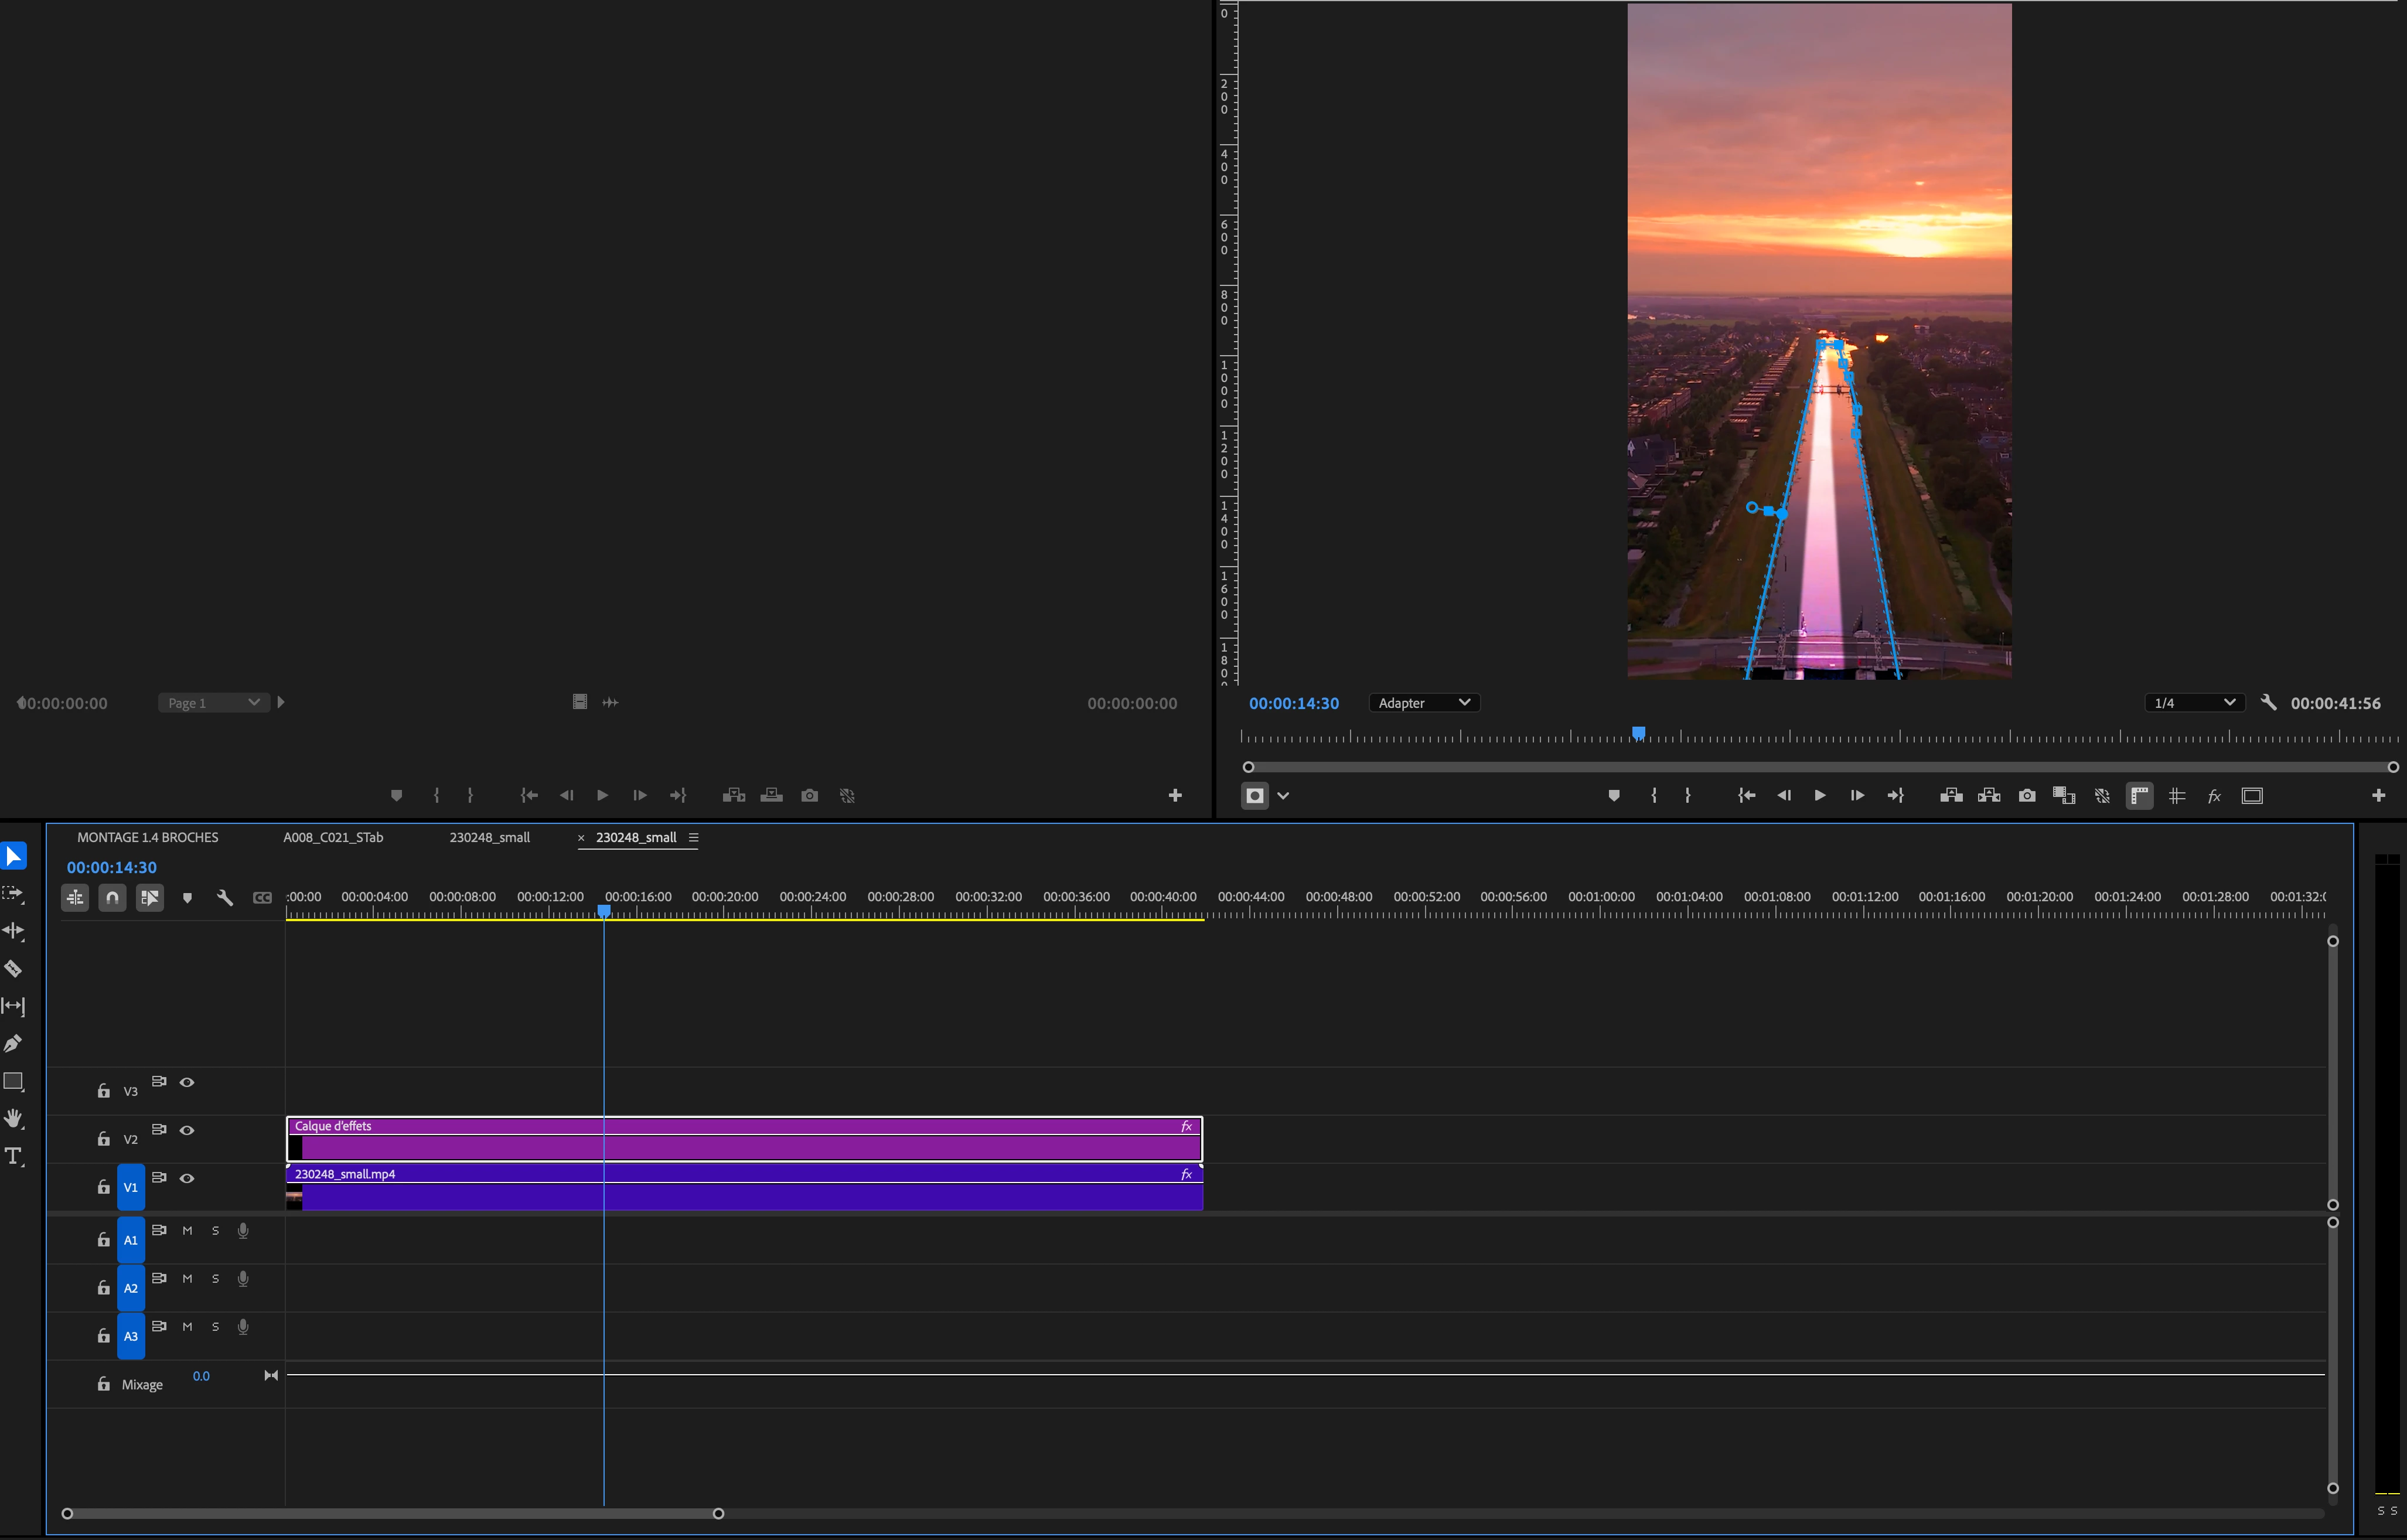Select the Ripple Edit tool
The image size is (2407, 1540).
[x=13, y=931]
